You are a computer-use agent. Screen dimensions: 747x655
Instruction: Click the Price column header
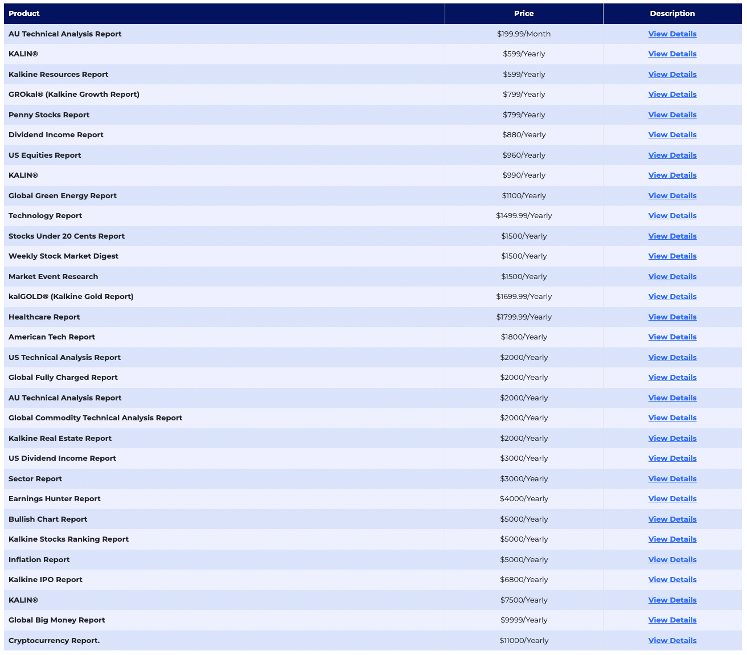click(x=524, y=14)
